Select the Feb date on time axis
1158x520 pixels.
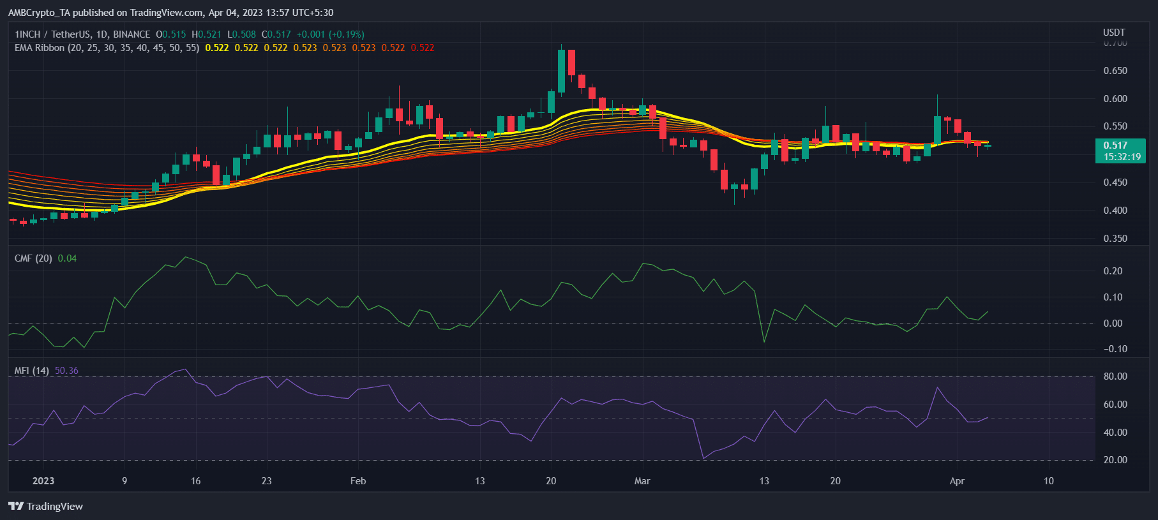point(358,481)
